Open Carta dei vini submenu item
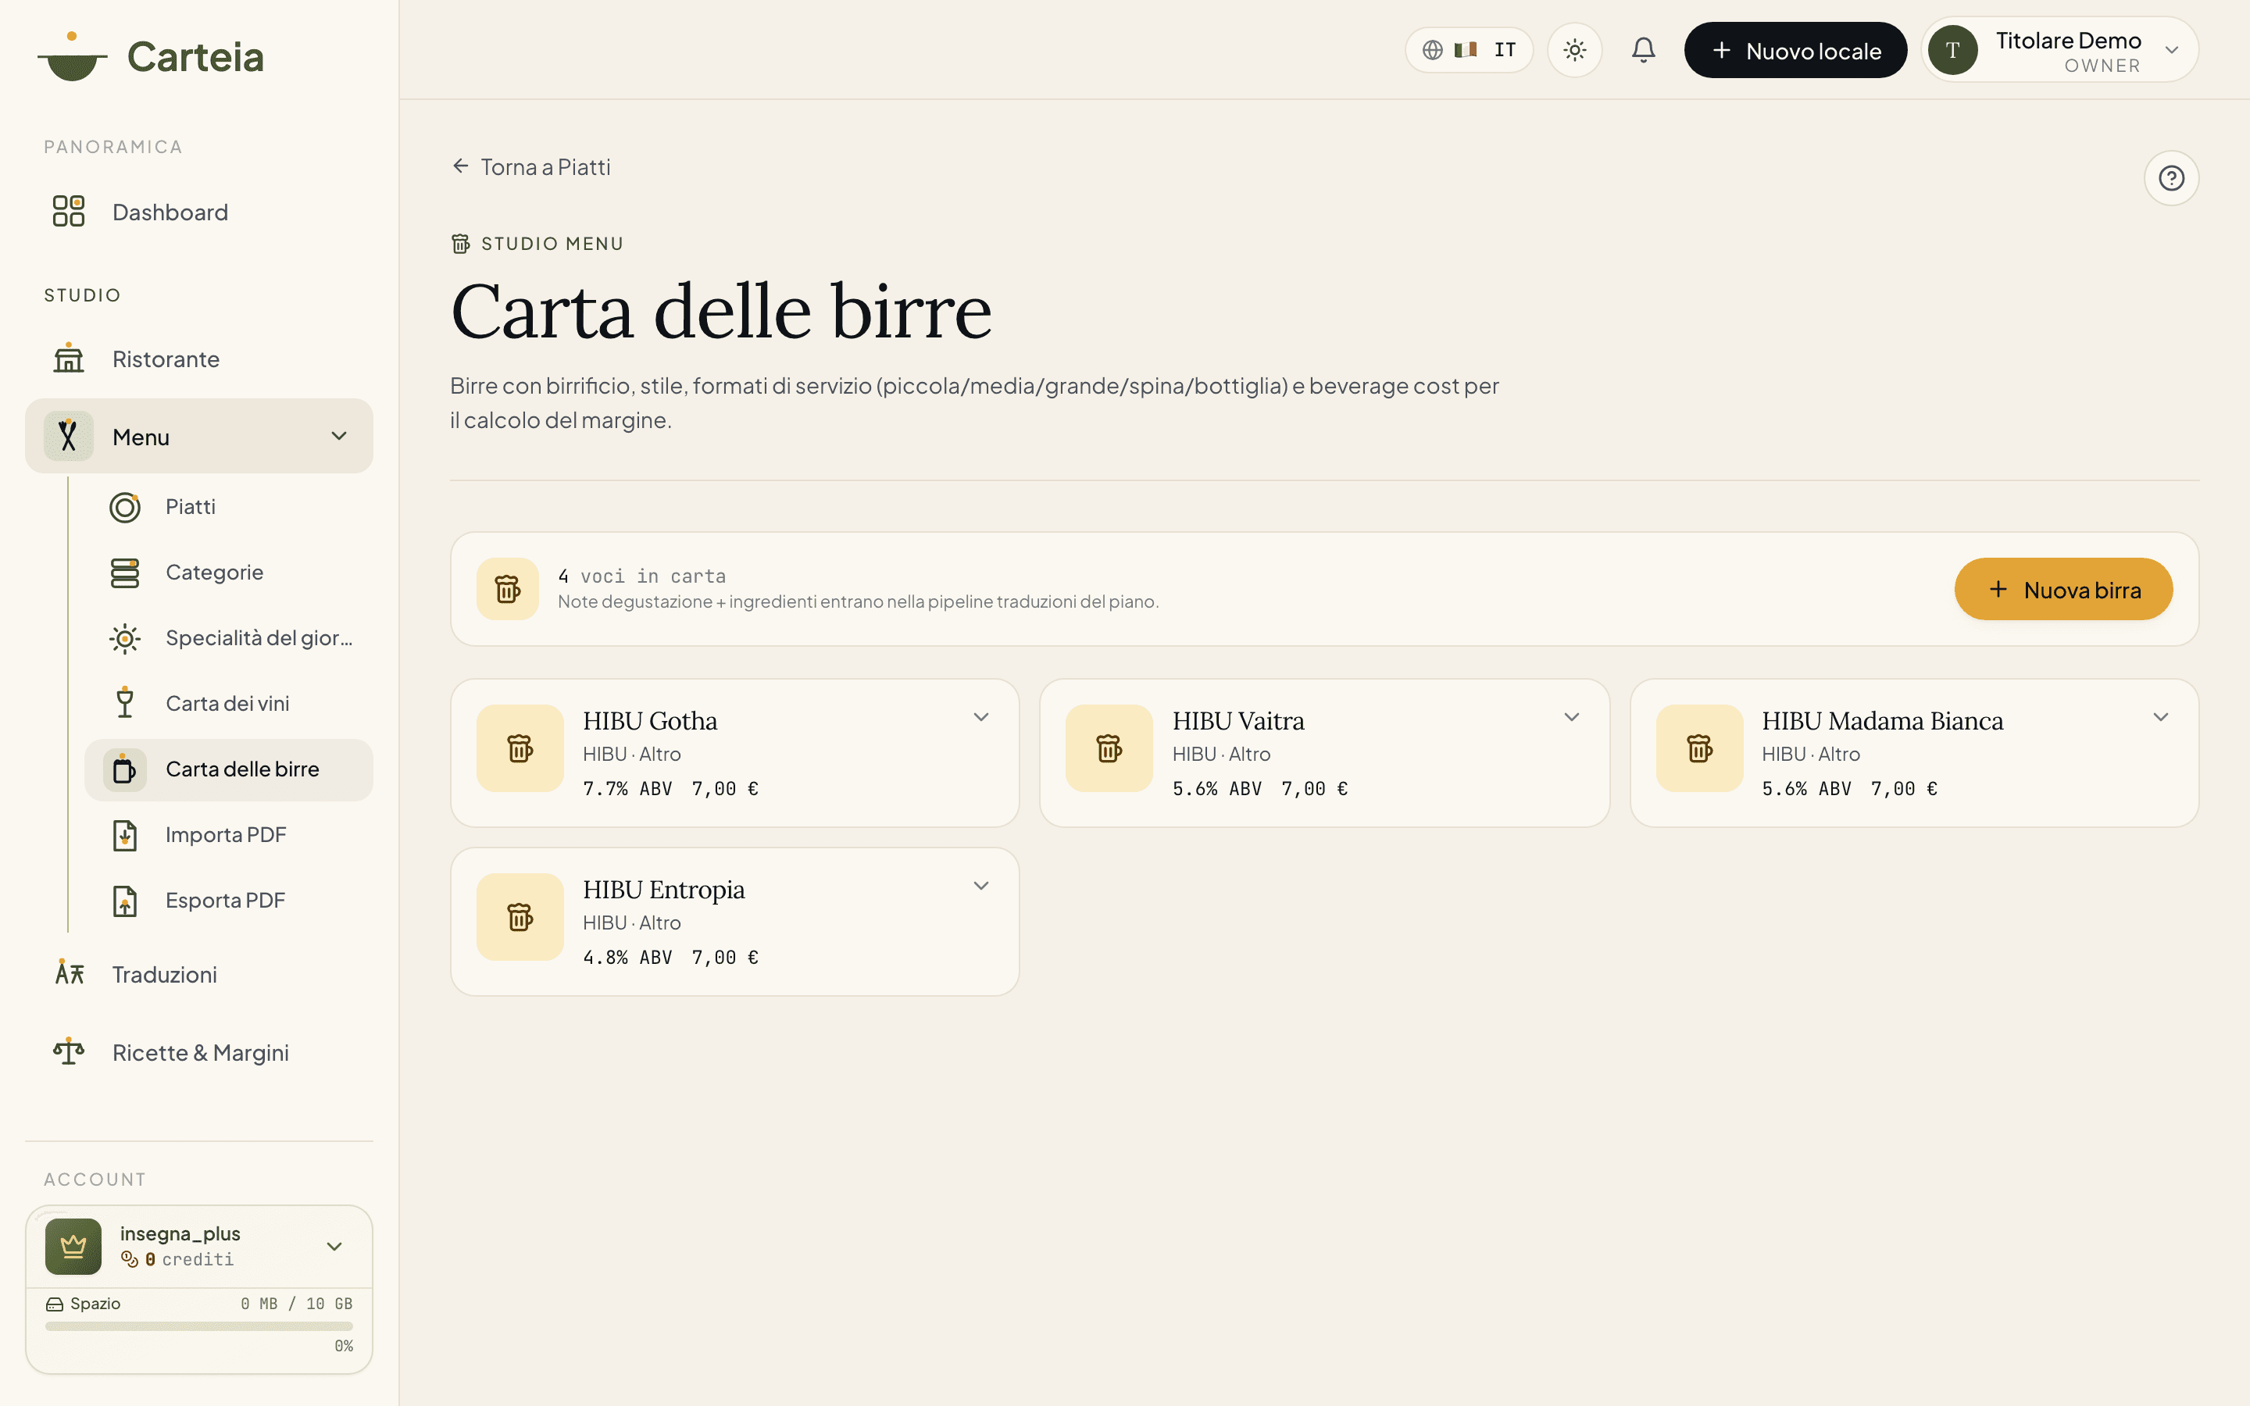 point(229,703)
